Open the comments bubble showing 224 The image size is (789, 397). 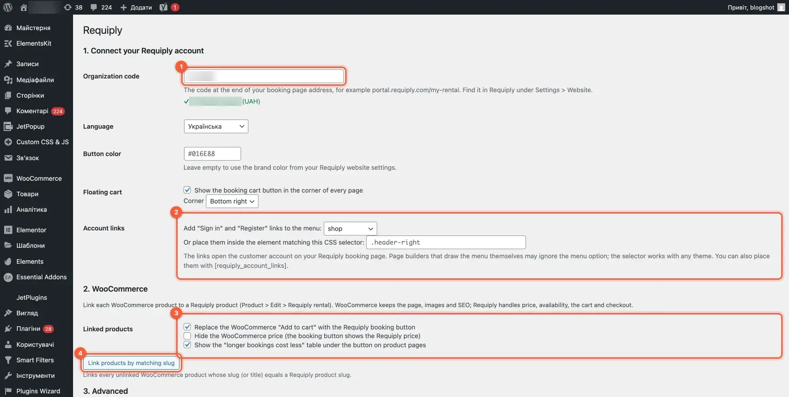(x=94, y=7)
